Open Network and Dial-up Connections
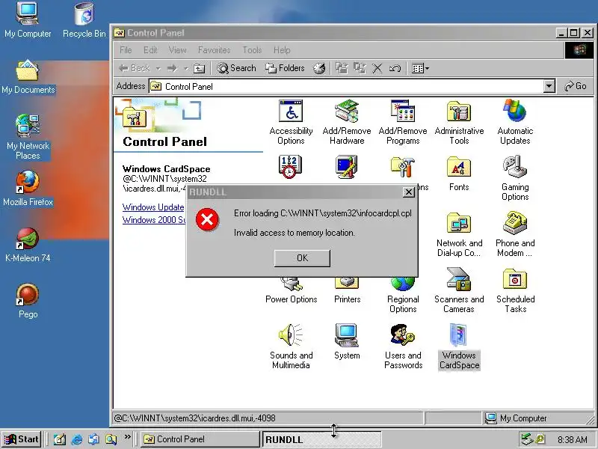The height and width of the screenshot is (449, 598). (x=459, y=234)
